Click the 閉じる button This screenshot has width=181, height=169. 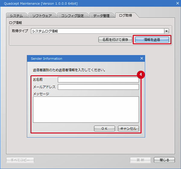164,160
